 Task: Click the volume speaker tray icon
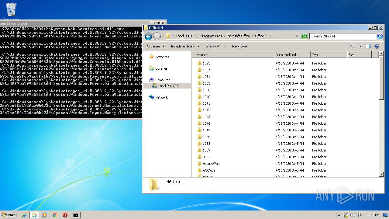coord(353,215)
